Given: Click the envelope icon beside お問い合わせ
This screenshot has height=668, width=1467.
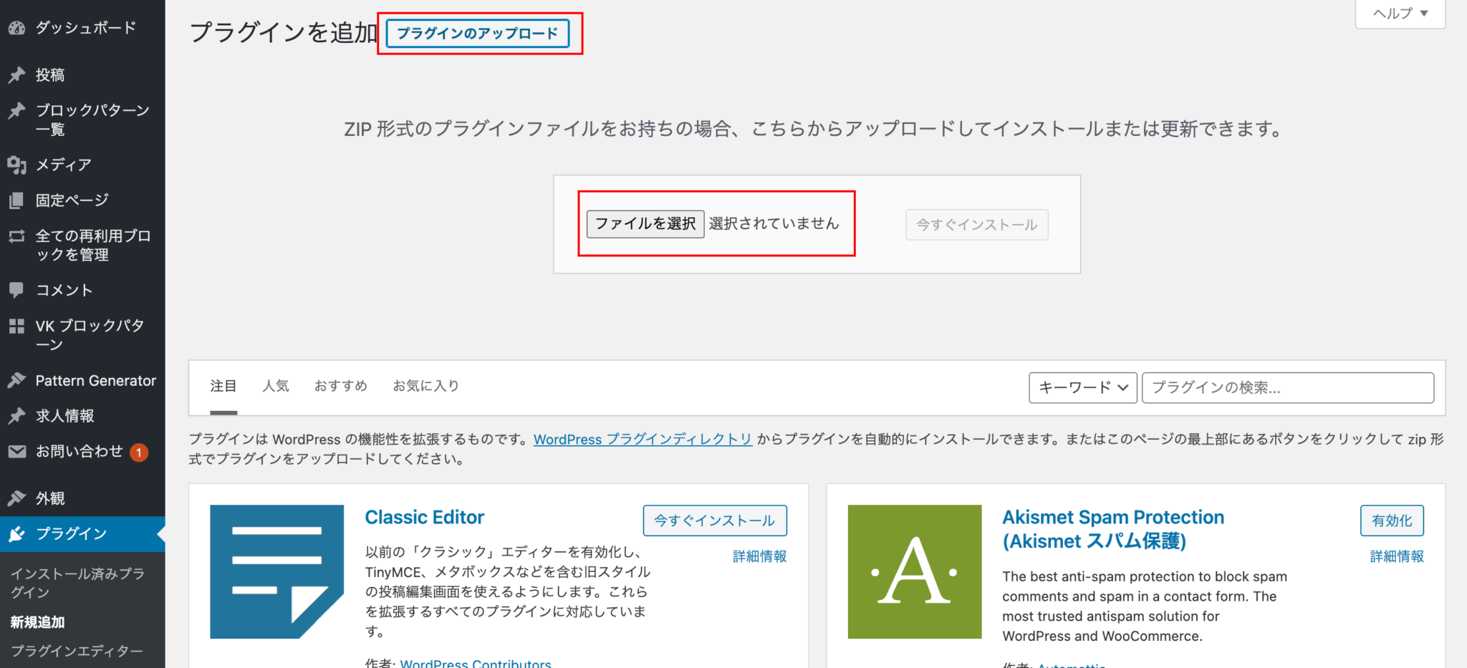Looking at the screenshot, I should pyautogui.click(x=16, y=452).
